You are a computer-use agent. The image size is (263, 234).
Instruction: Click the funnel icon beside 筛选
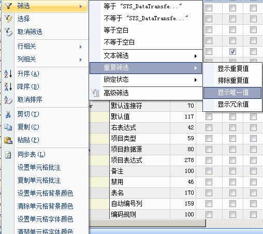point(8,6)
